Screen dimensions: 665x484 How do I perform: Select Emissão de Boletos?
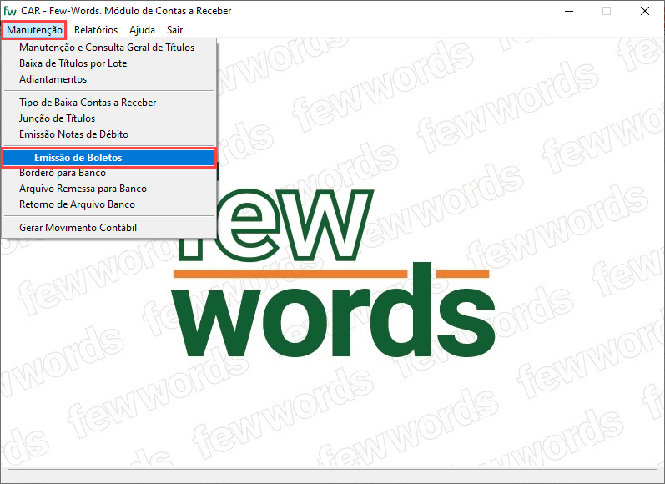pyautogui.click(x=109, y=158)
